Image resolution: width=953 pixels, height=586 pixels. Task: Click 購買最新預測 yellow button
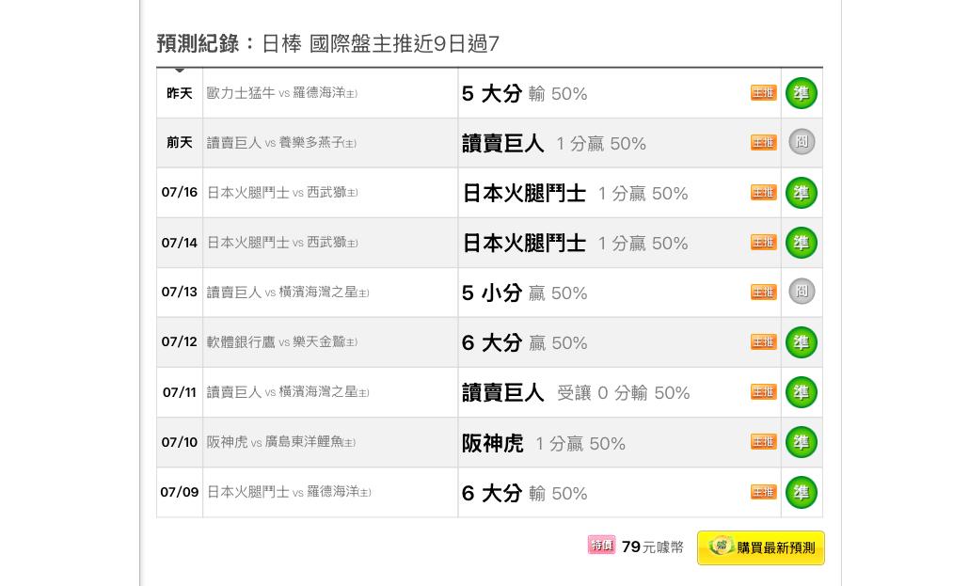click(x=761, y=547)
